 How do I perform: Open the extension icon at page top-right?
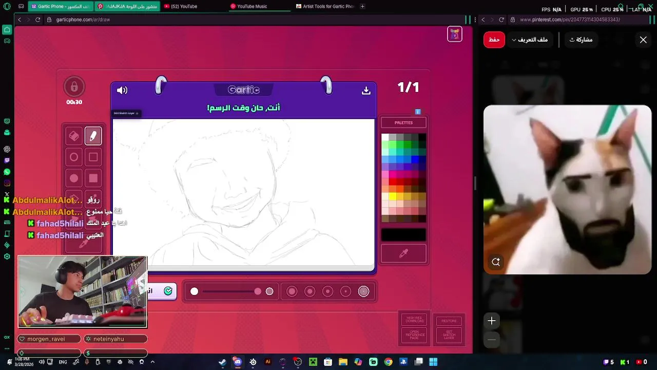click(455, 34)
